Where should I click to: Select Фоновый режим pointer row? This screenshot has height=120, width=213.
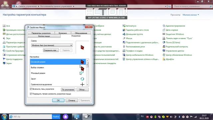(x=58, y=73)
